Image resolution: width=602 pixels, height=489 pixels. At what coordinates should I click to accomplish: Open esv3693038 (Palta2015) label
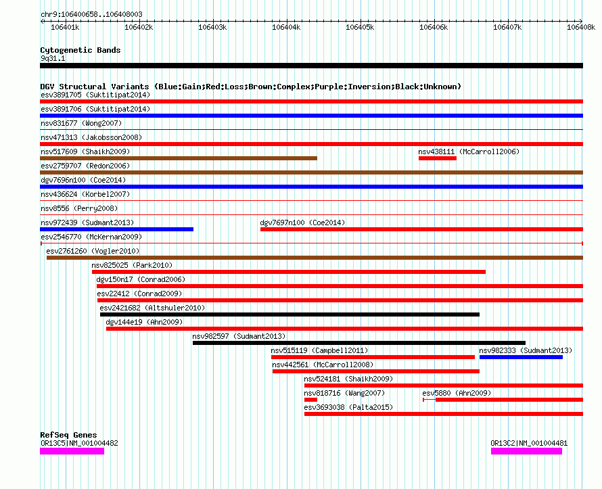(x=348, y=407)
